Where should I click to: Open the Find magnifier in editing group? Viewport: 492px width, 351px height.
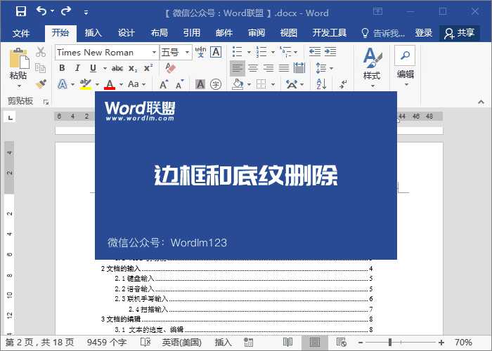(x=405, y=55)
